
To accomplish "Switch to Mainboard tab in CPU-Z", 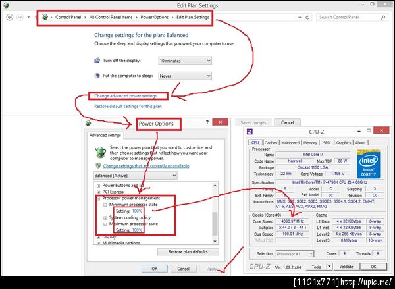I will click(290, 143).
